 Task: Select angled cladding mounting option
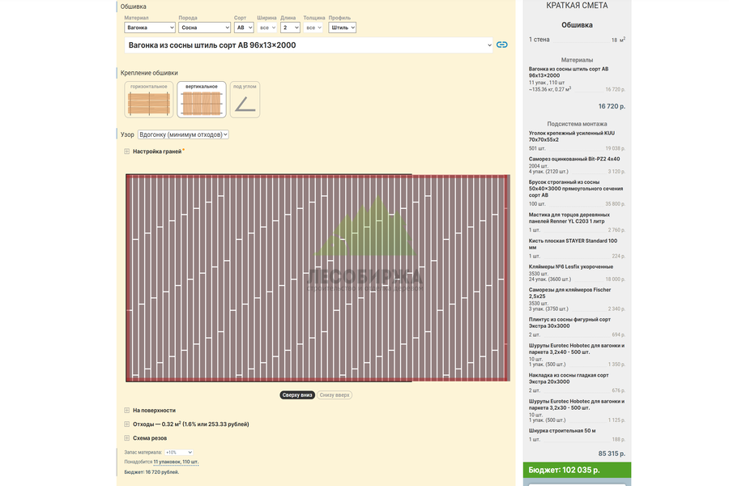[245, 100]
